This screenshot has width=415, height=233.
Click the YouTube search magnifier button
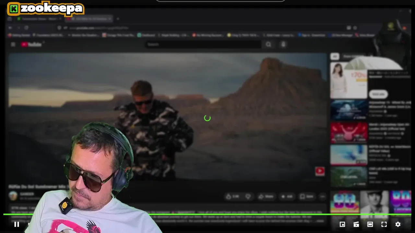click(x=268, y=44)
